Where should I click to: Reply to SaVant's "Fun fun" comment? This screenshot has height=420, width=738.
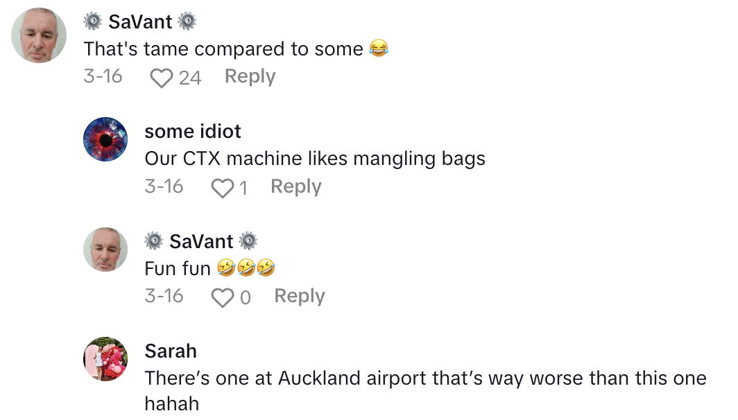300,296
